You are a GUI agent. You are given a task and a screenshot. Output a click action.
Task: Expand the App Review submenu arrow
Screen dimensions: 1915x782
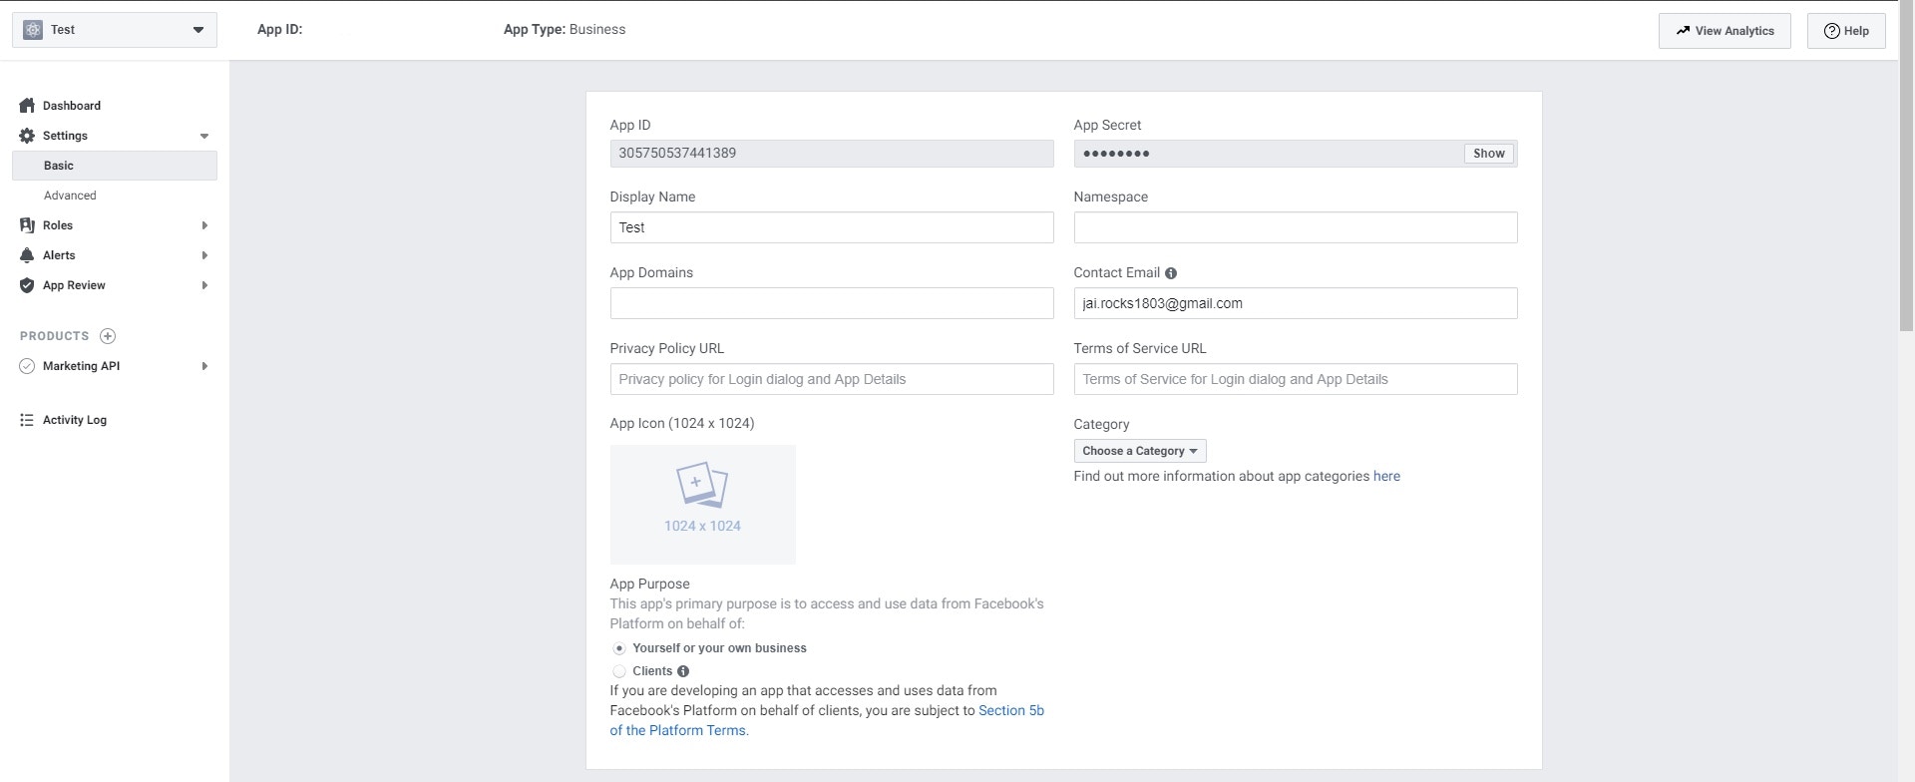pyautogui.click(x=204, y=285)
